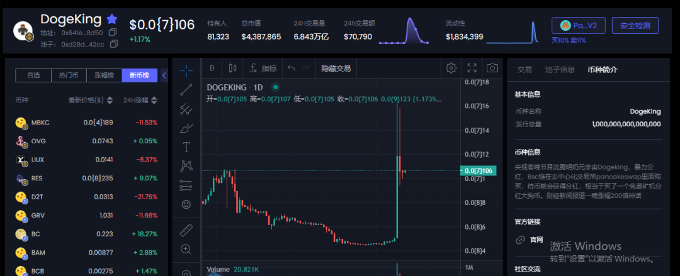Viewport: 680px width, 276px height.
Task: Select the ruler measure tool
Action: click(x=186, y=231)
